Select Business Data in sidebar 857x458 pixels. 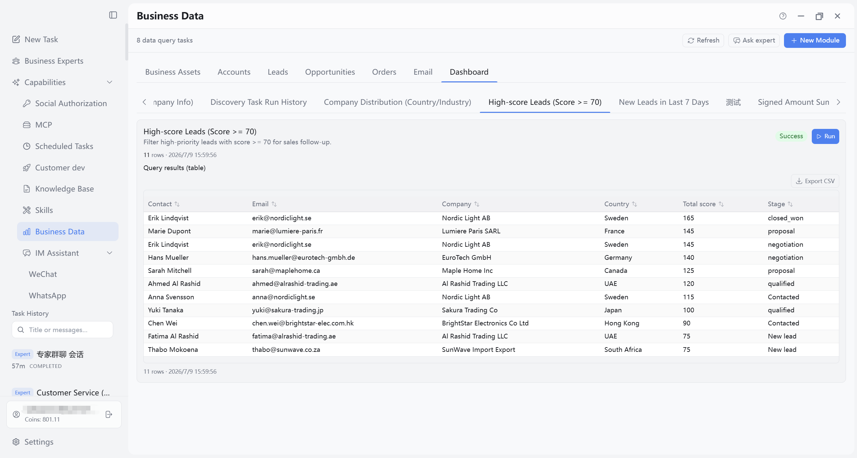(68, 232)
